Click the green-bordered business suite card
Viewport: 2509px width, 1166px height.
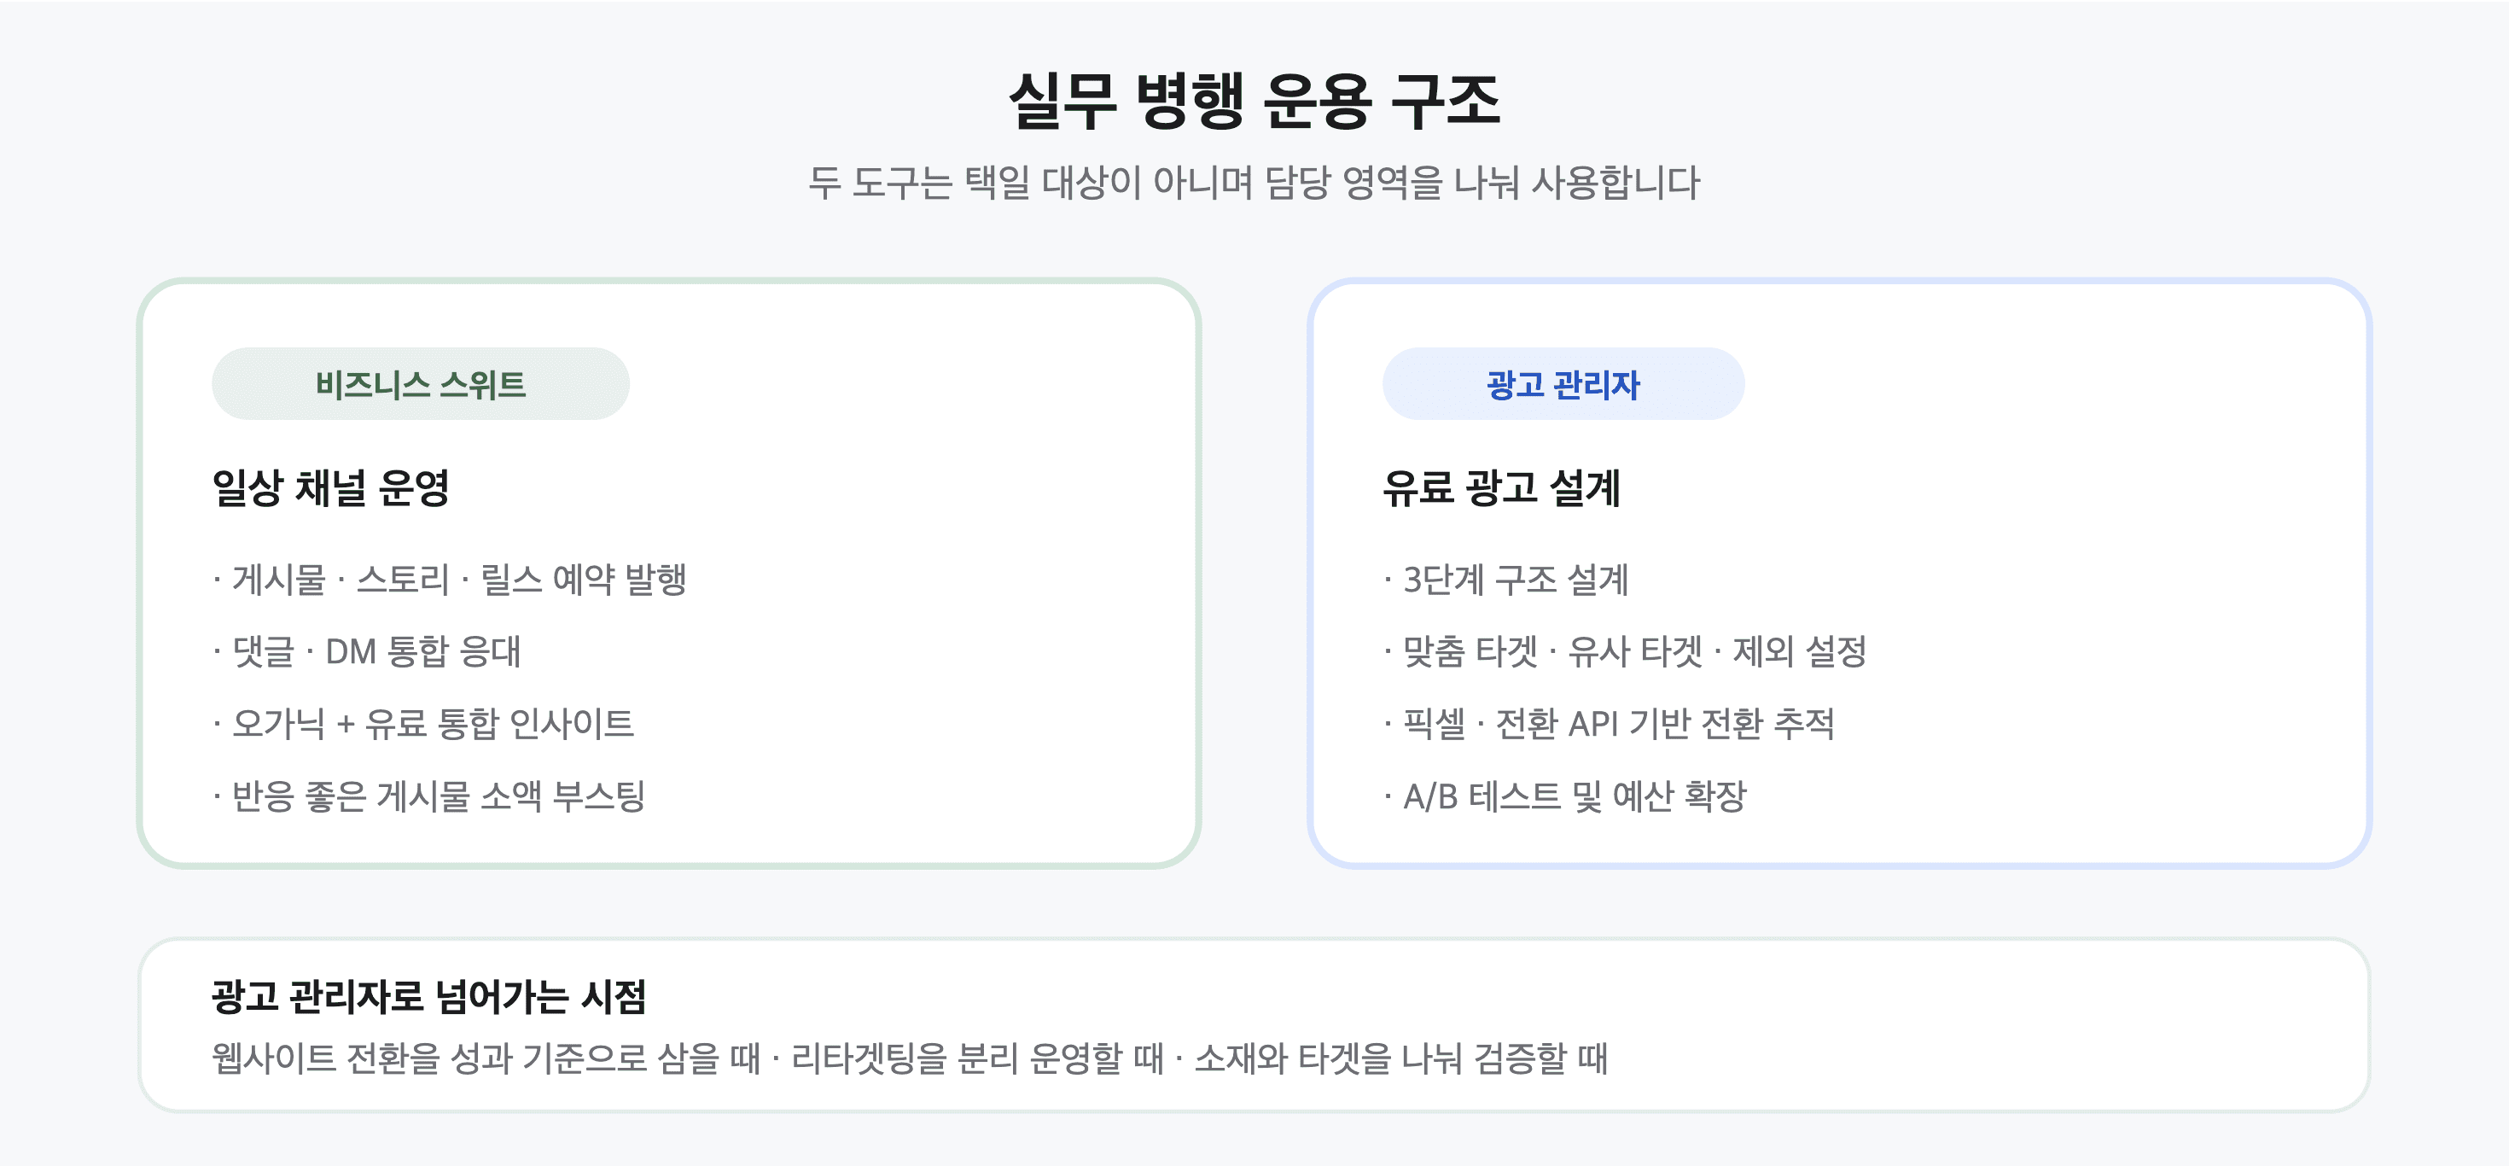point(668,573)
